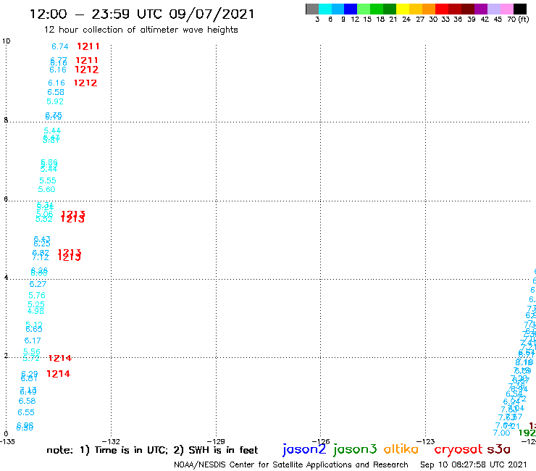Click the wave height value "4.98"
The image size is (536, 471).
35,311
